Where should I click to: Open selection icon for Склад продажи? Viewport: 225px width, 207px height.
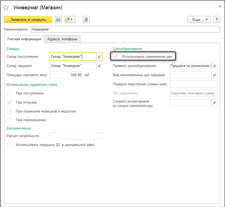99,66
